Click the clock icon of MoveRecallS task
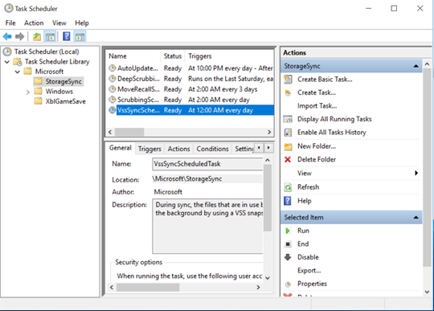The image size is (434, 311). [112, 89]
